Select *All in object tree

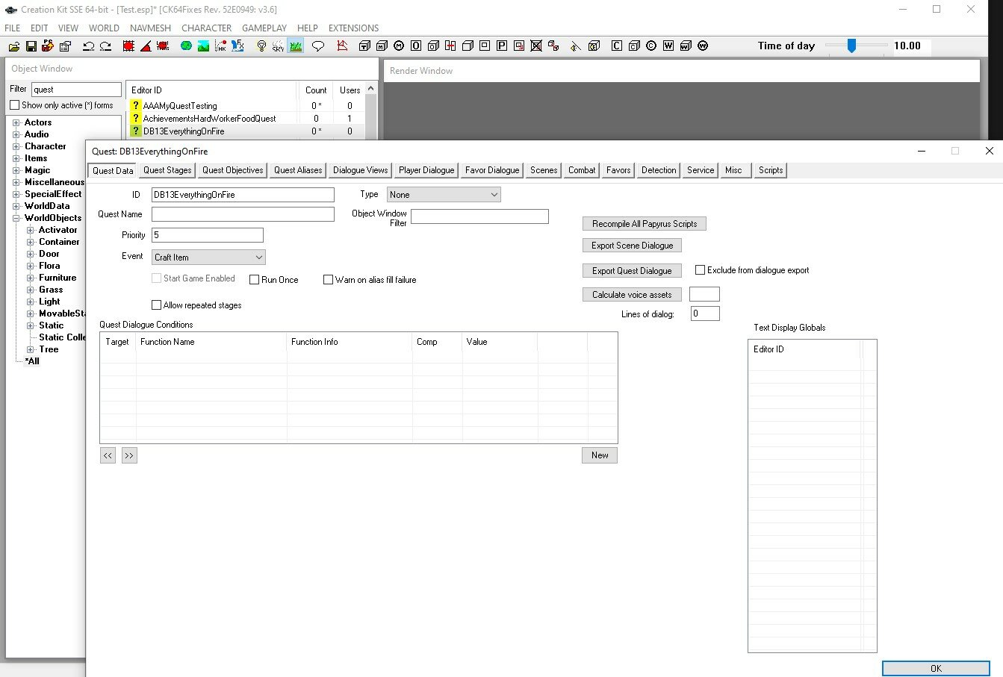tap(32, 361)
